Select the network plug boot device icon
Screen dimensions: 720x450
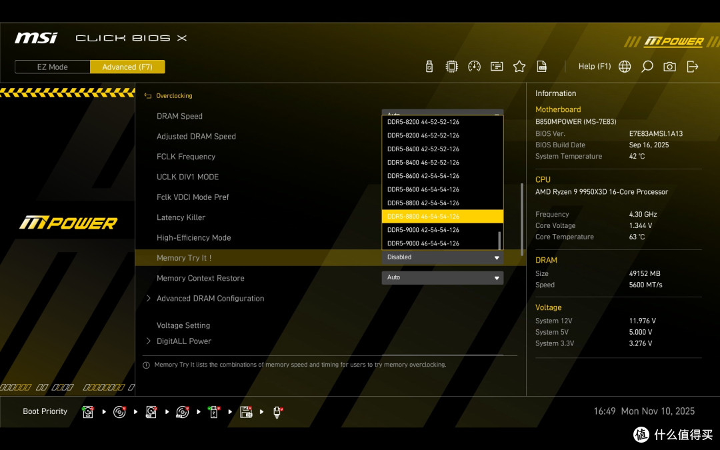[277, 412]
